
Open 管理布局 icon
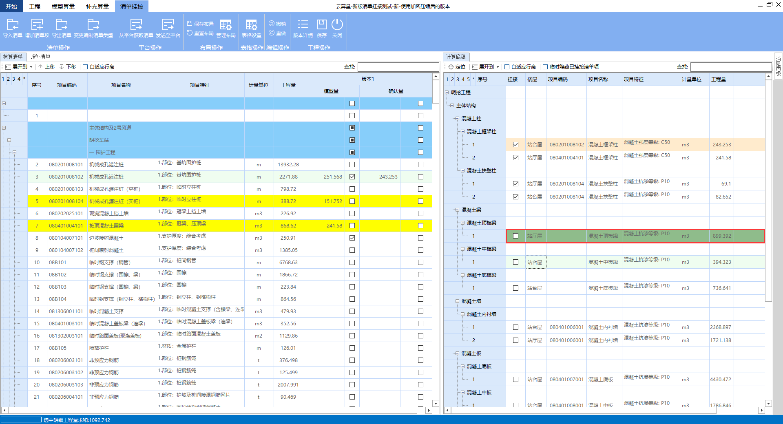(x=226, y=24)
